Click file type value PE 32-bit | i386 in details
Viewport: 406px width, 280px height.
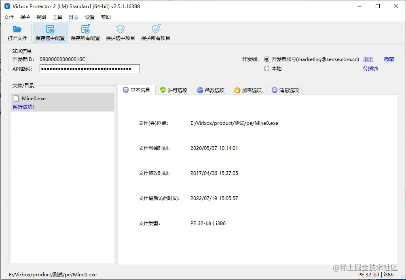tap(208, 223)
